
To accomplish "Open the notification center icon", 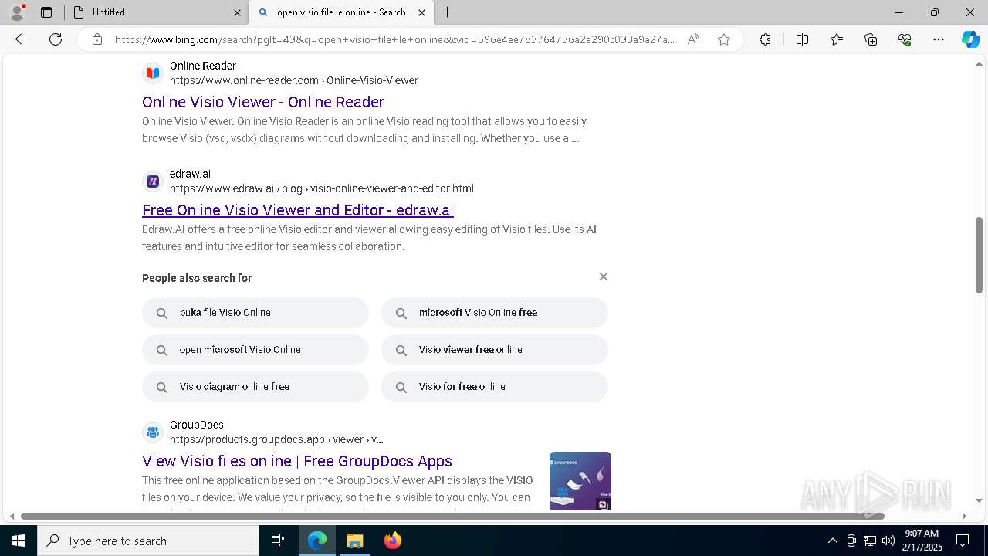I will click(963, 541).
